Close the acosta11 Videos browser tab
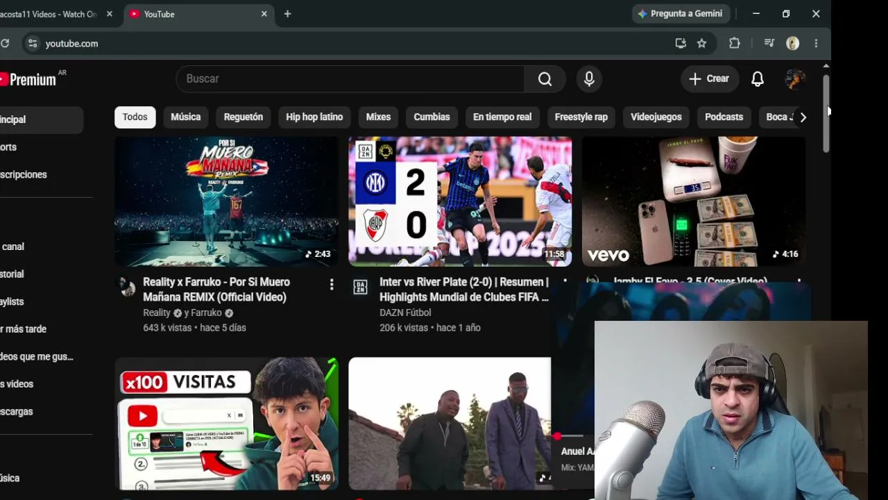Viewport: 888px width, 500px height. pyautogui.click(x=109, y=14)
